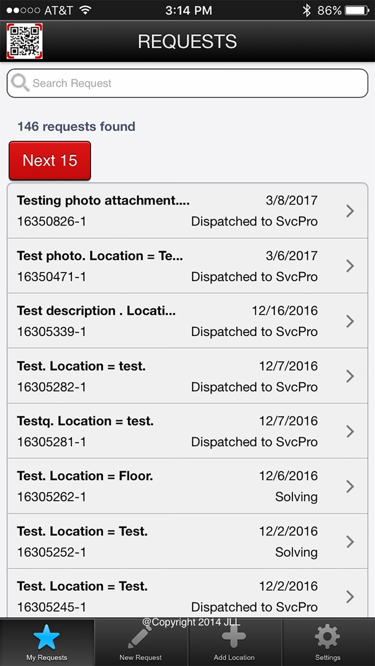
Task: Expand chevron for request 16305339-1
Action: [x=350, y=321]
